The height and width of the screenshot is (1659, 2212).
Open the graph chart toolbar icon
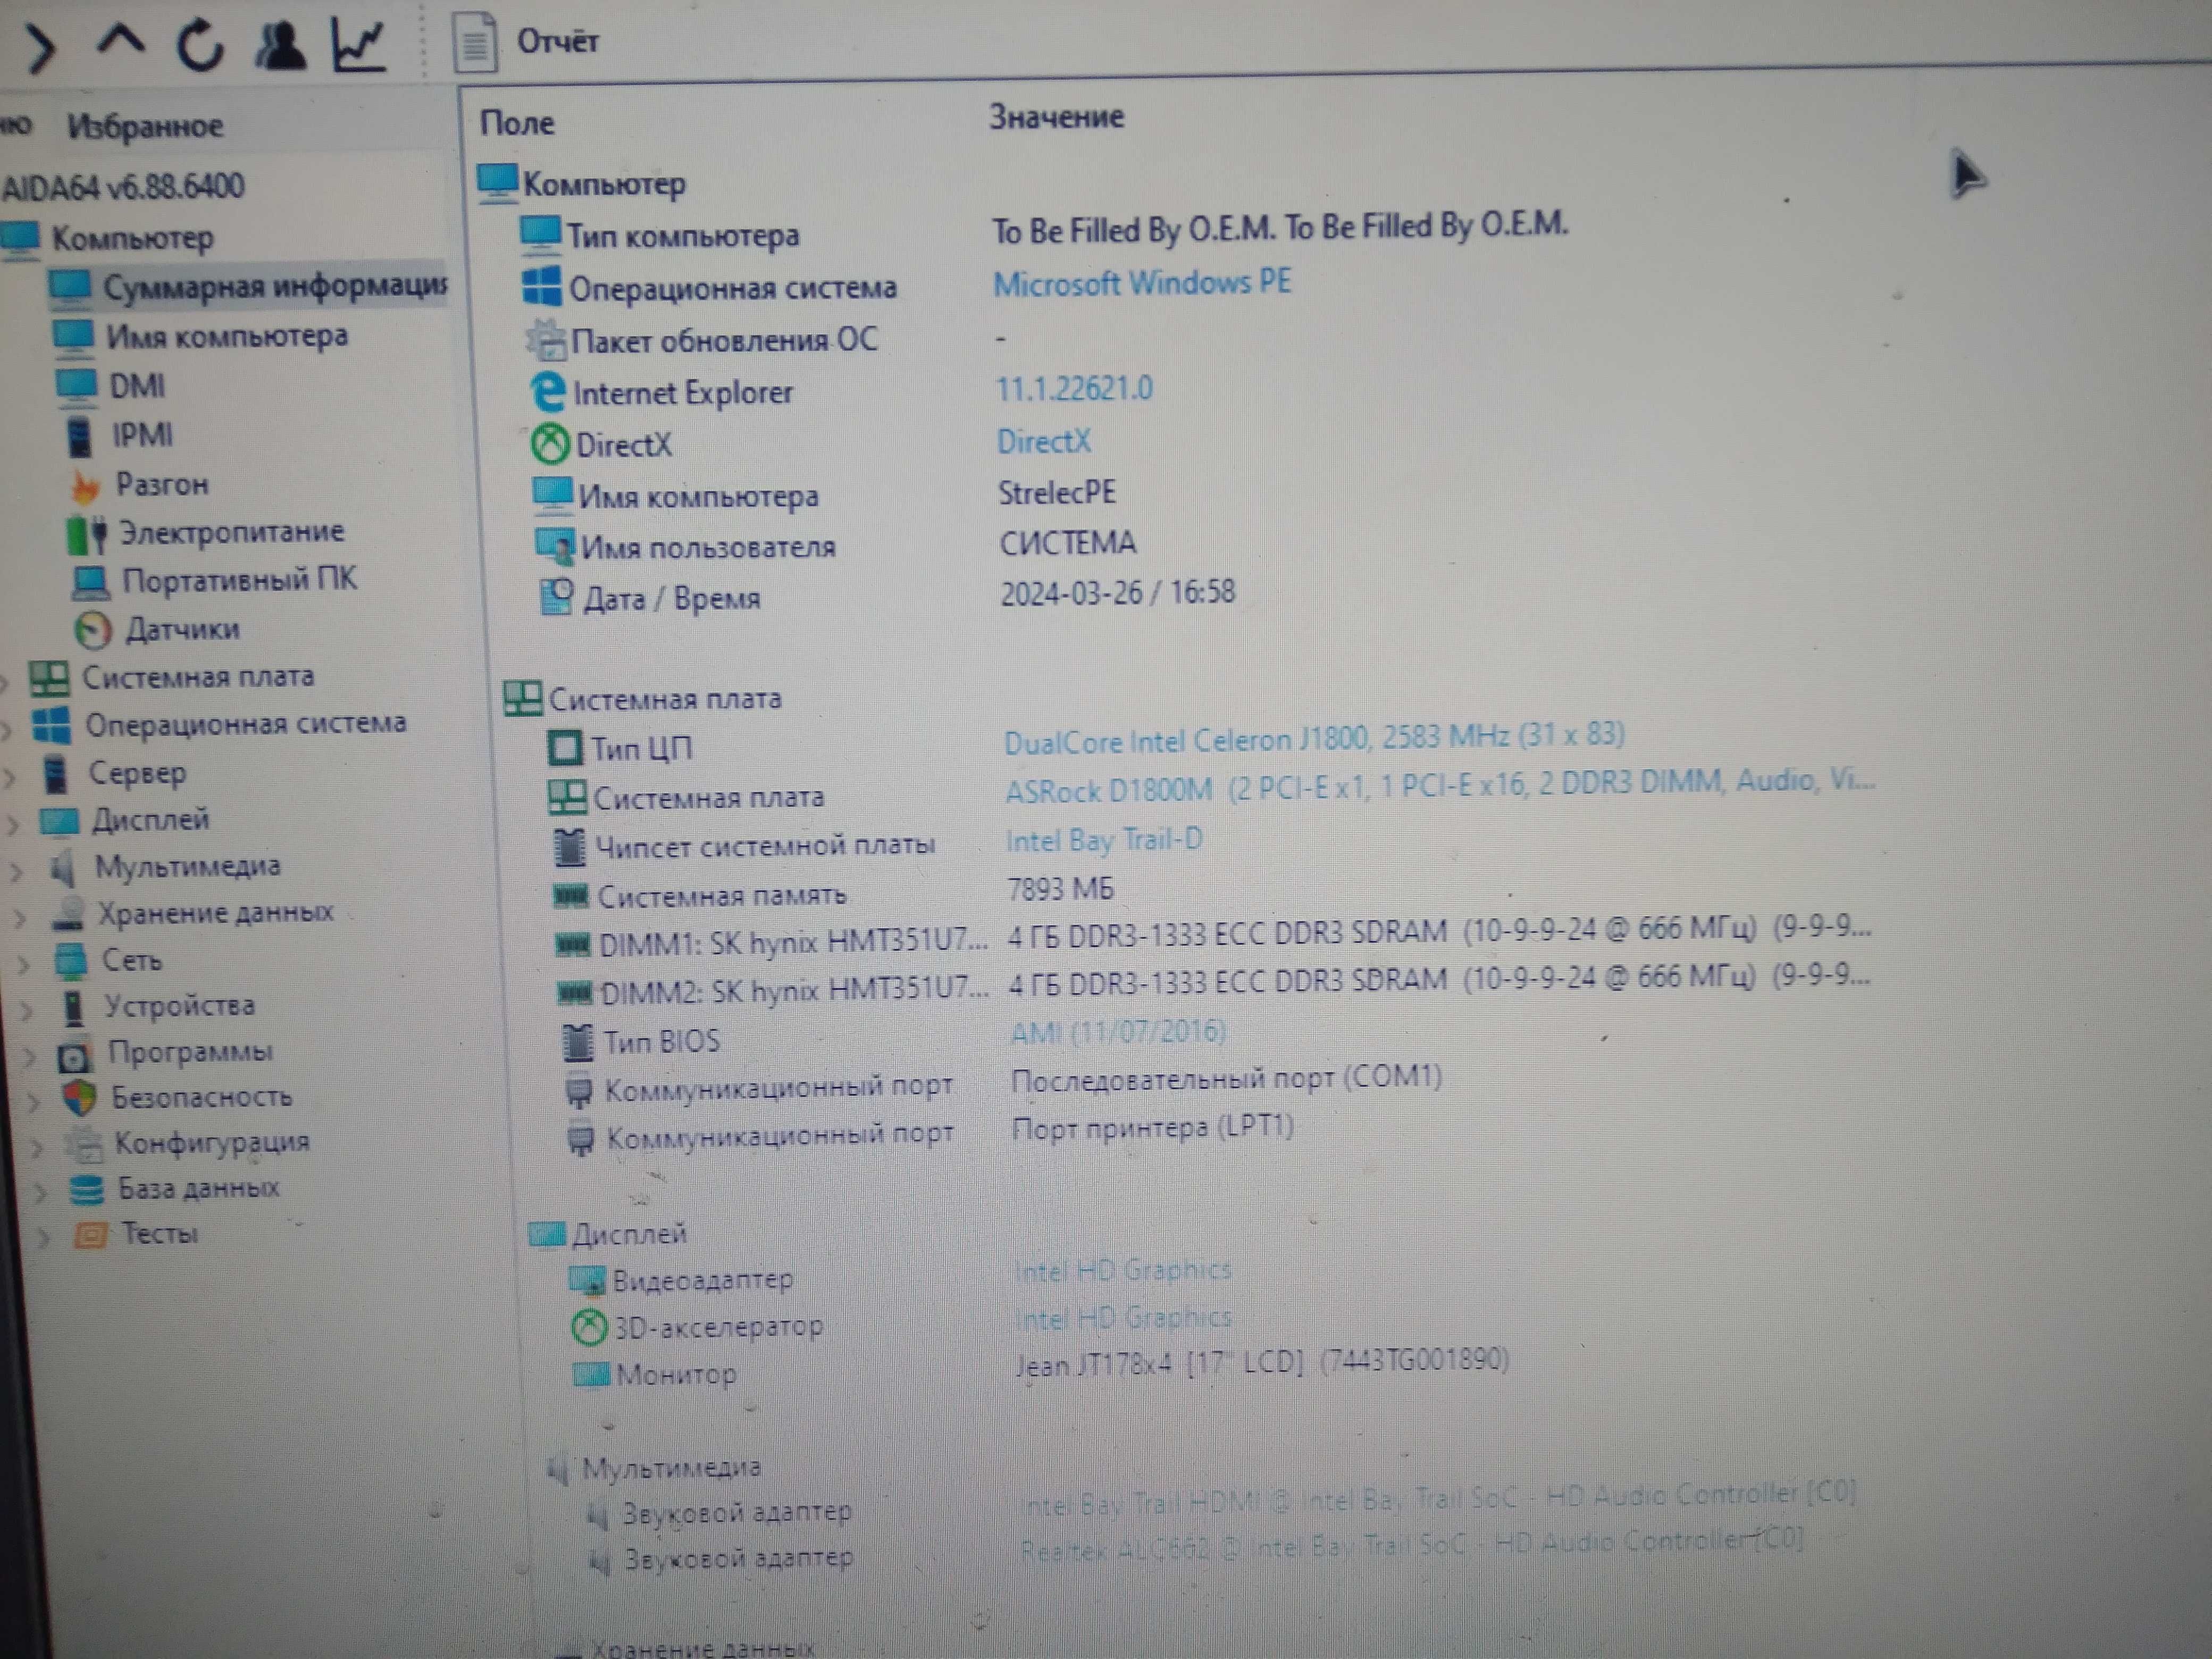tap(358, 44)
